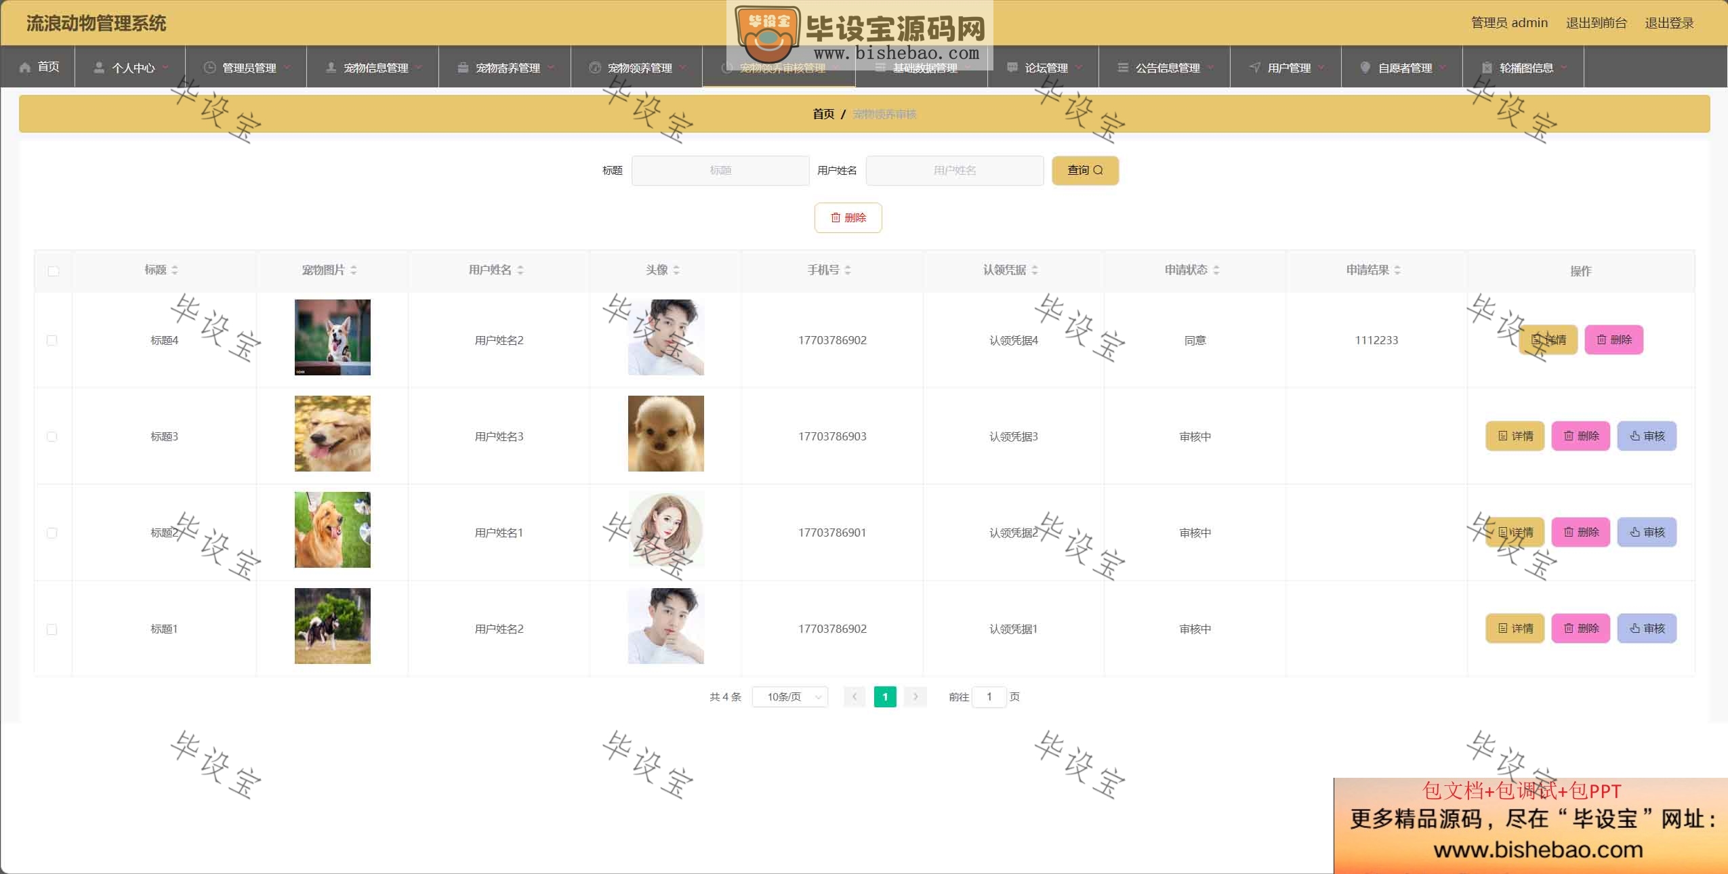Viewport: 1728px width, 874px height.
Task: Focus the 标题 search input field
Action: [720, 170]
